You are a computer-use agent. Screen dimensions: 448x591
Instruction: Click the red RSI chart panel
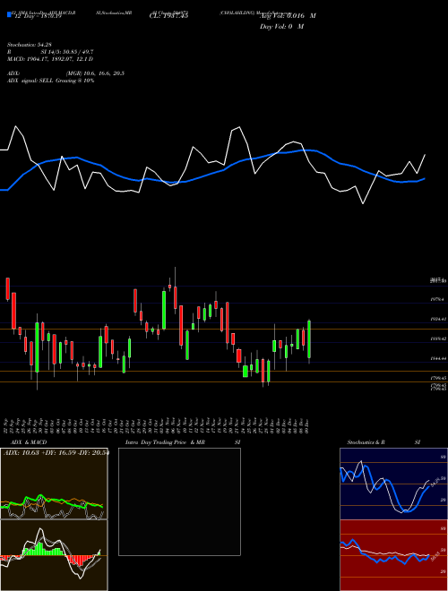pyautogui.click(x=393, y=555)
